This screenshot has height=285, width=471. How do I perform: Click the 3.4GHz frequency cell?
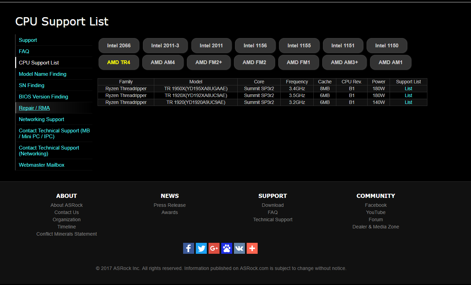coord(297,88)
